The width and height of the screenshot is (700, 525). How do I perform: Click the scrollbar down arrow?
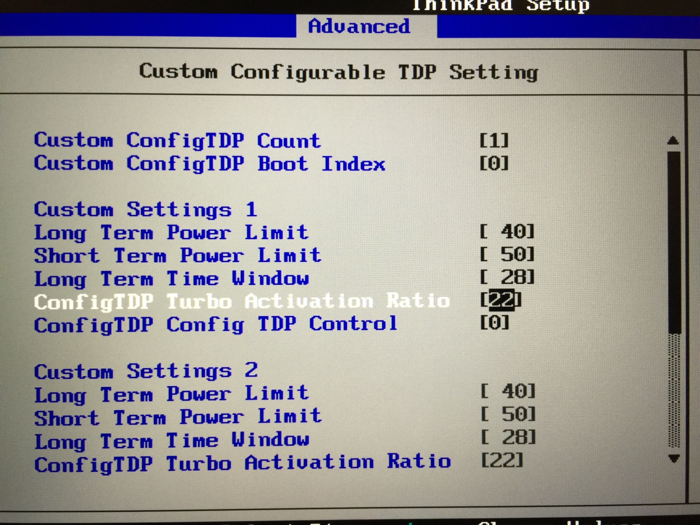click(674, 459)
